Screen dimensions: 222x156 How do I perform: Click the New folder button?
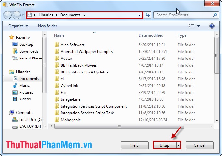tap(47, 26)
